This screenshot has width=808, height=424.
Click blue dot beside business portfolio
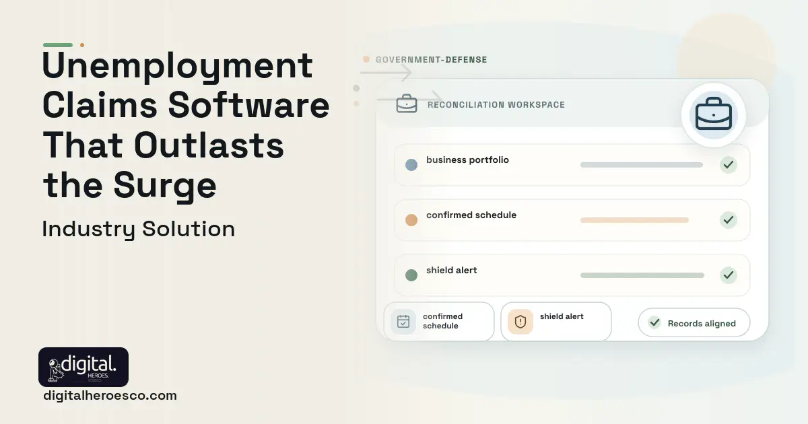coord(411,165)
